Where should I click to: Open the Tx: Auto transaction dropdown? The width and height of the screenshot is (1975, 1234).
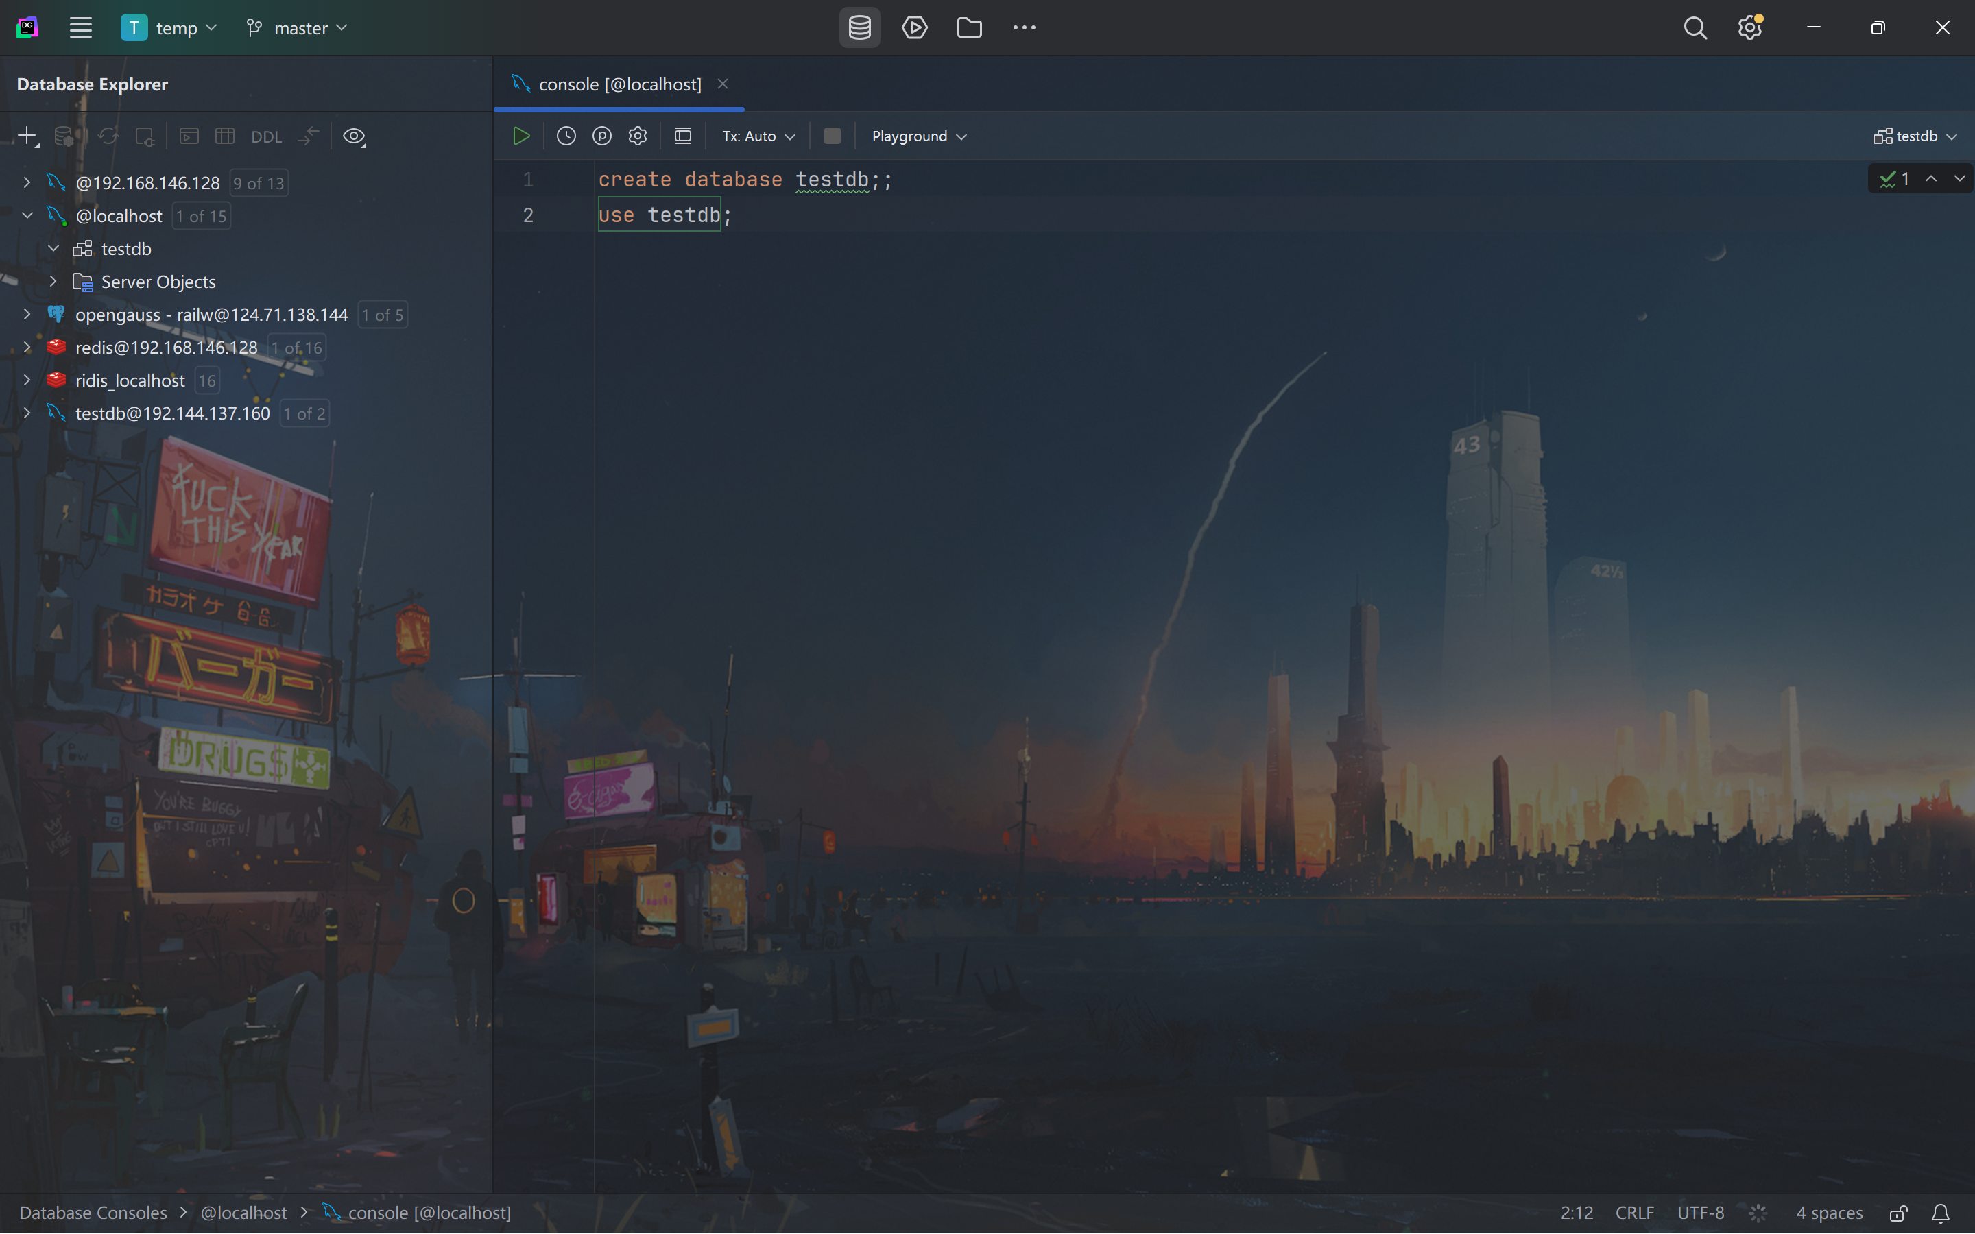click(x=757, y=136)
